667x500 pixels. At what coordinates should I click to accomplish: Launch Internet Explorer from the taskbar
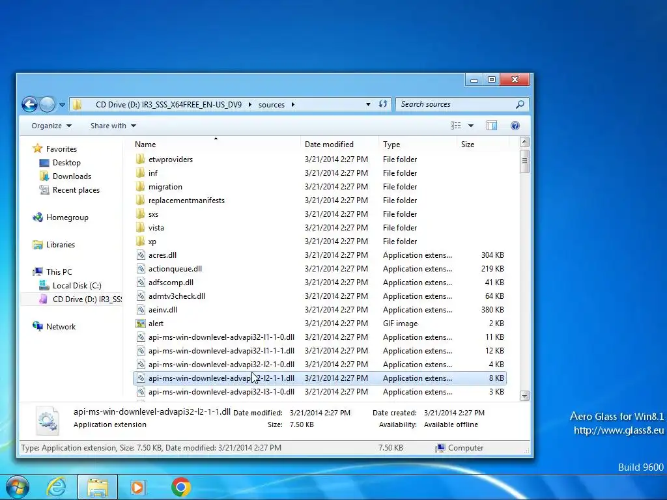[56, 487]
